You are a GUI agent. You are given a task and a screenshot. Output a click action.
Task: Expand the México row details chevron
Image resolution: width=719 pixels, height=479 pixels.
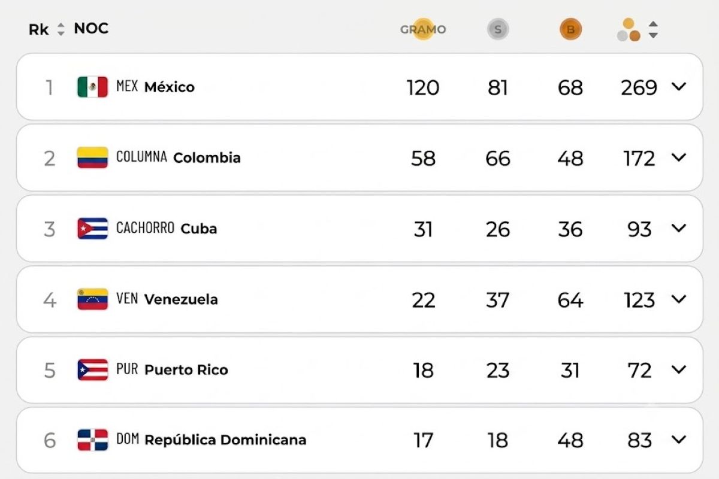tap(678, 87)
